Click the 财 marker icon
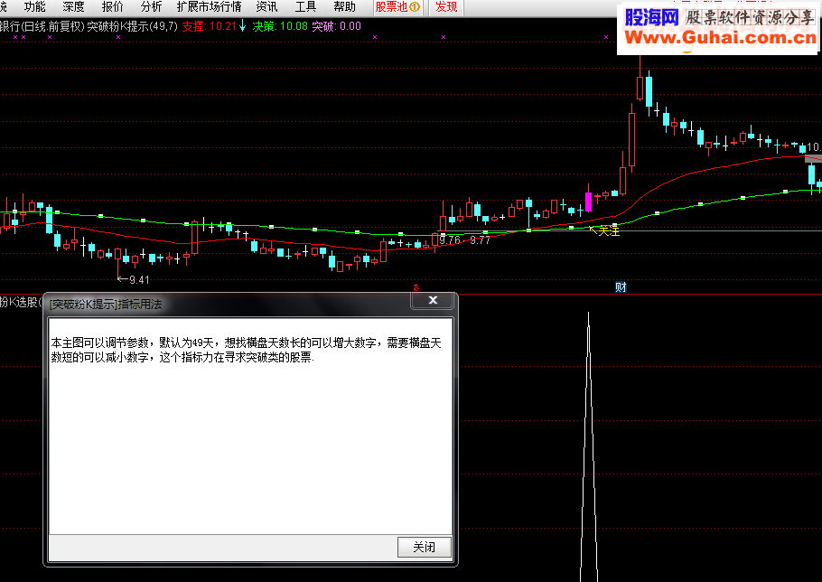This screenshot has height=582, width=822. point(621,286)
